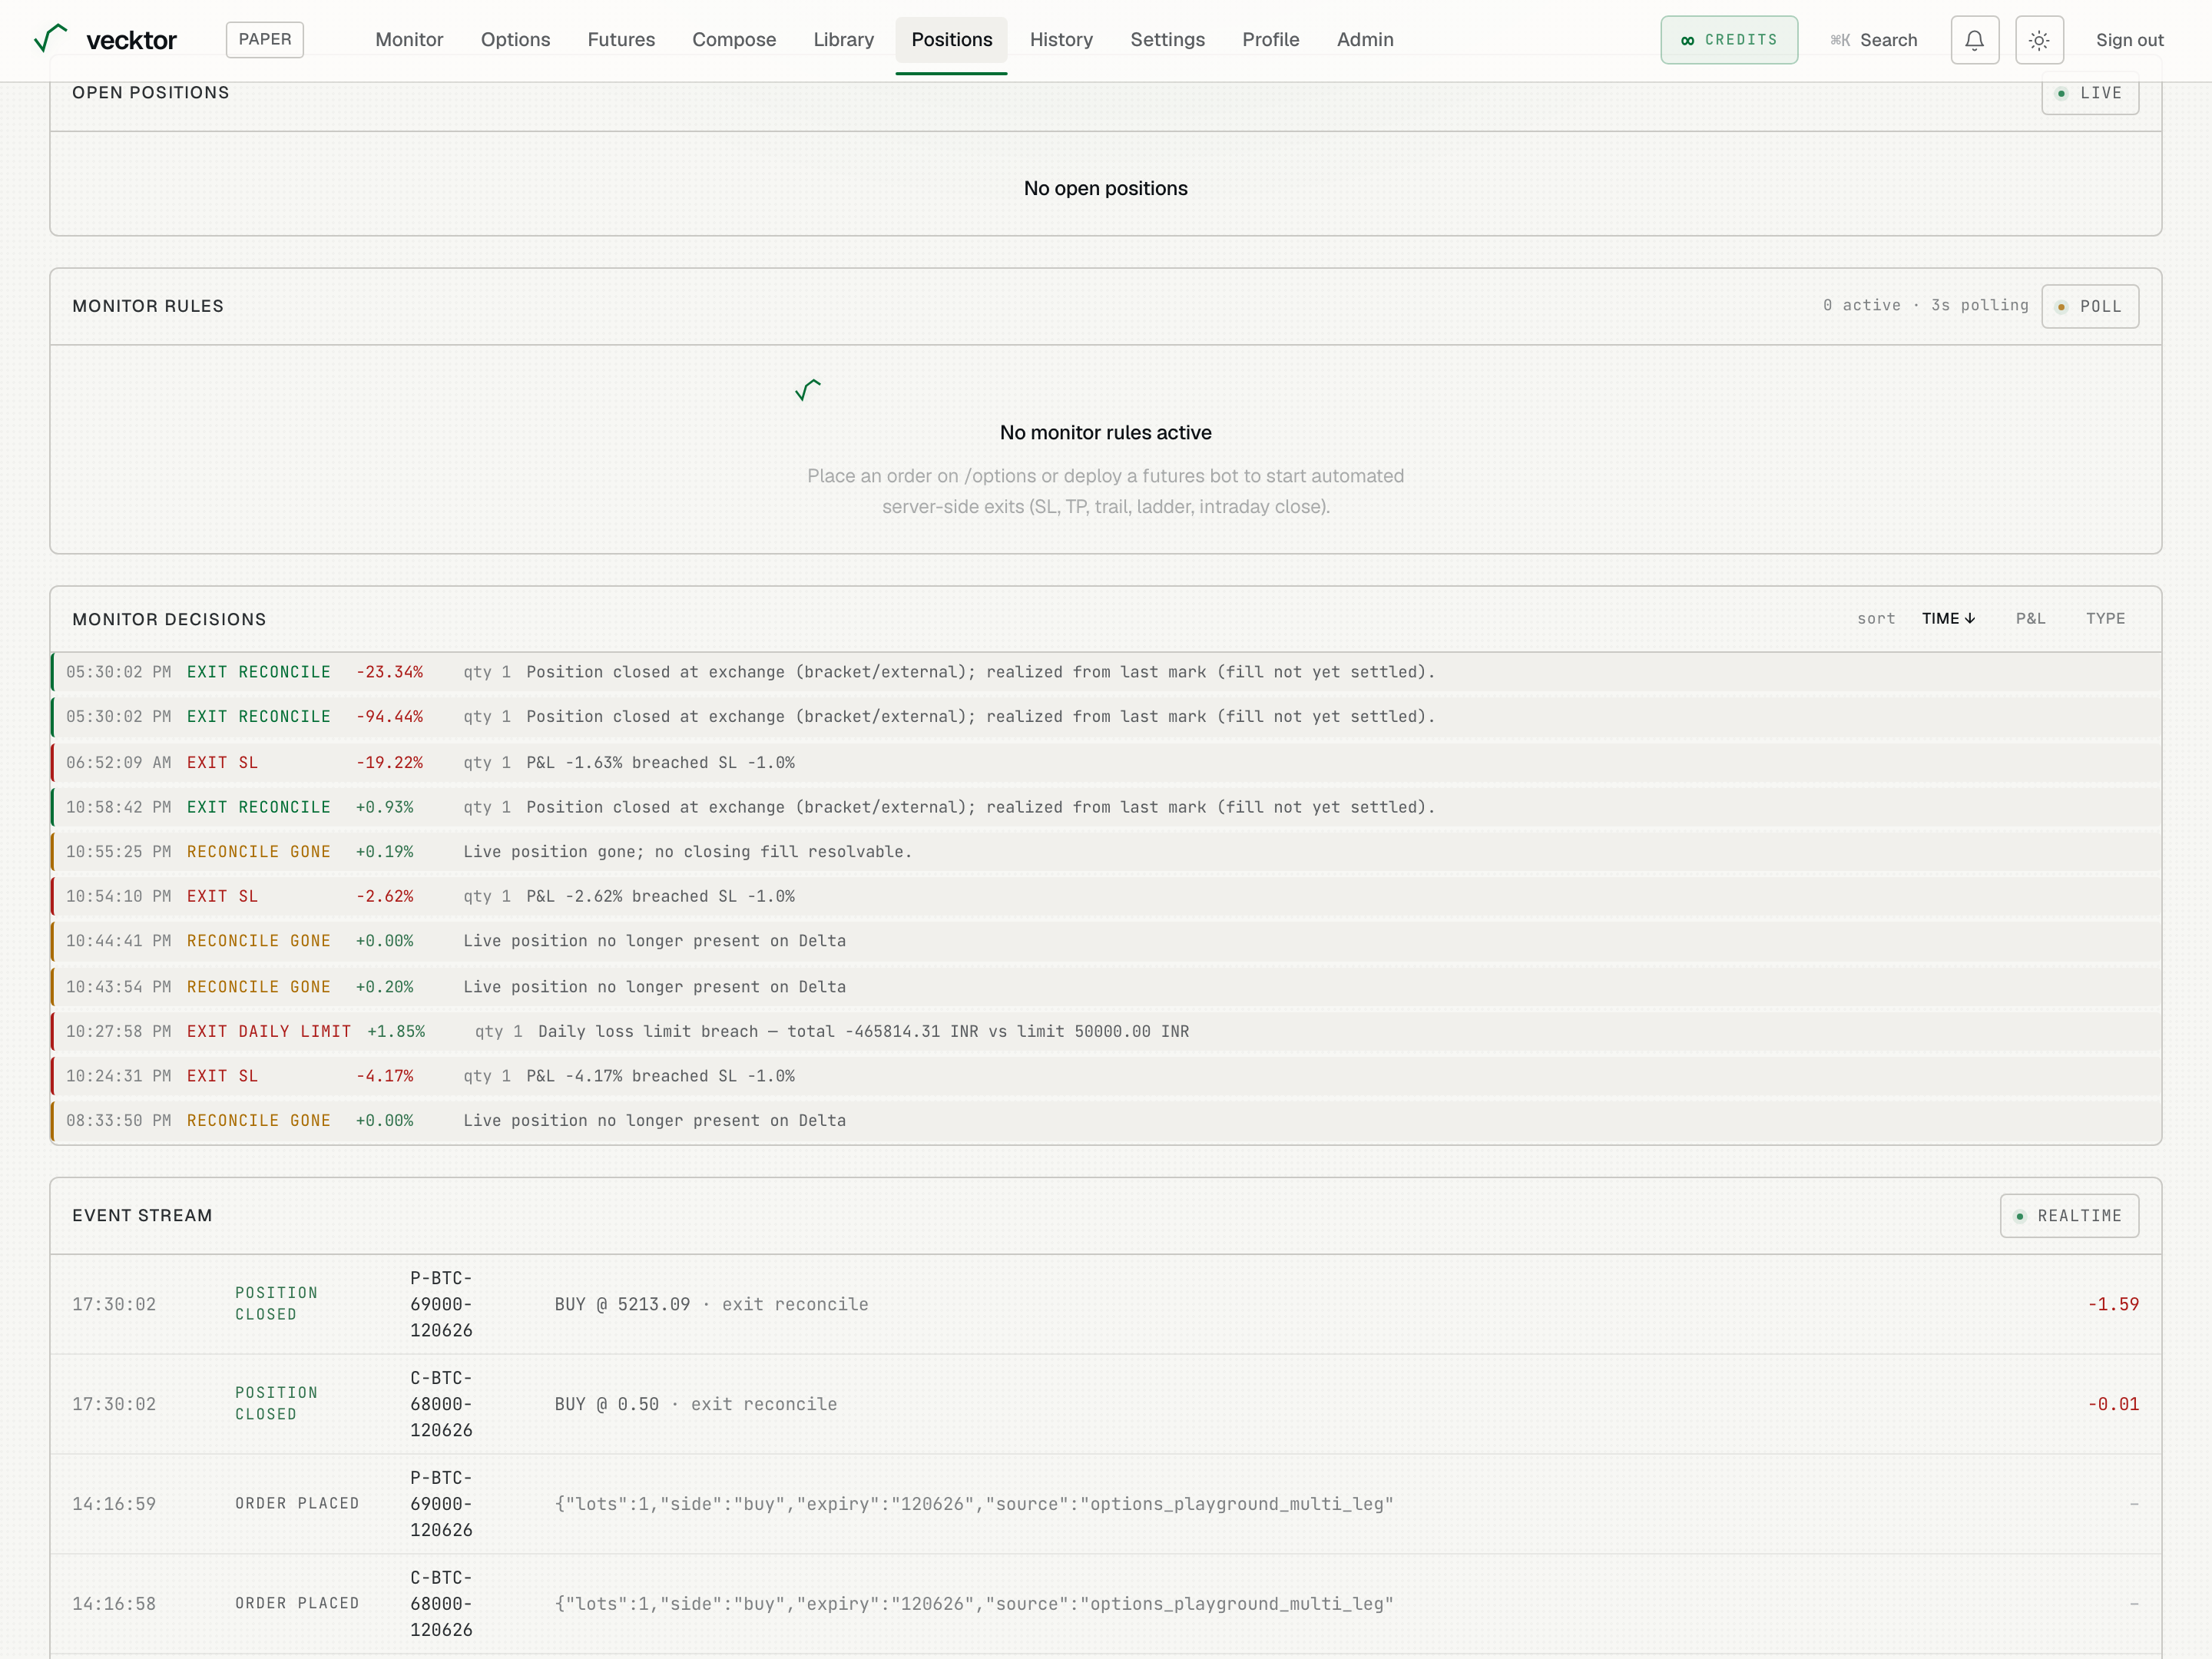Go to the Monitor tab
Viewport: 2212px width, 1659px height.
[x=409, y=40]
